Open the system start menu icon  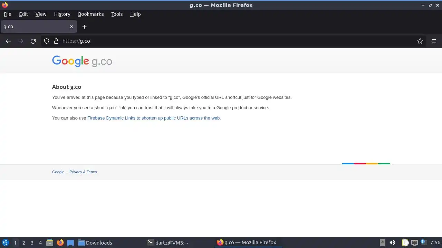6,242
